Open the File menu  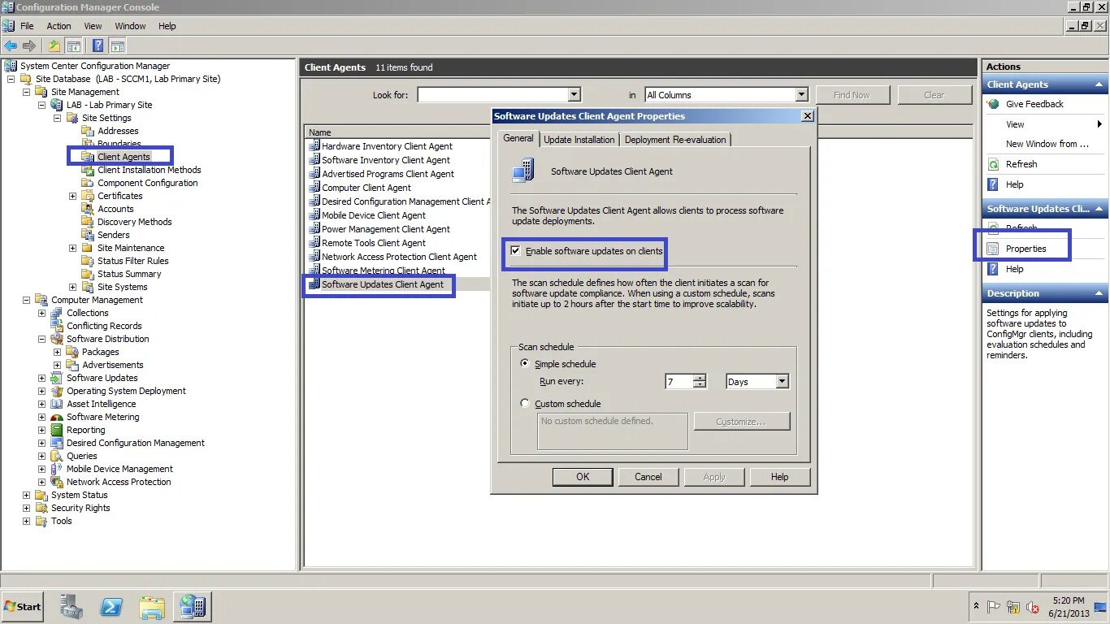coord(27,26)
